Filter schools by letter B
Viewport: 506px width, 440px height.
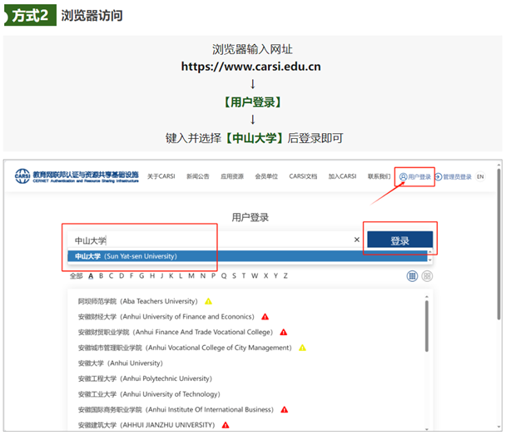[x=101, y=276]
